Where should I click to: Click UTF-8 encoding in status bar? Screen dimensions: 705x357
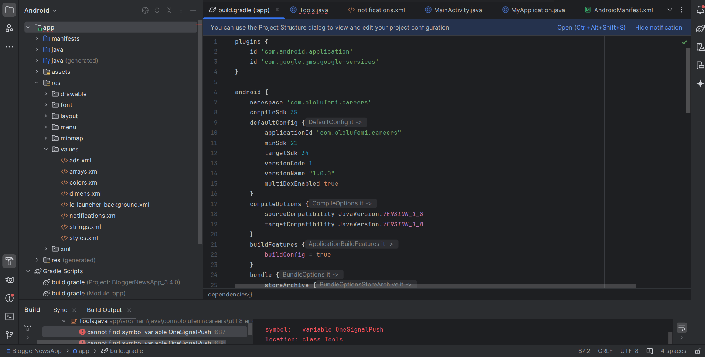pos(629,351)
